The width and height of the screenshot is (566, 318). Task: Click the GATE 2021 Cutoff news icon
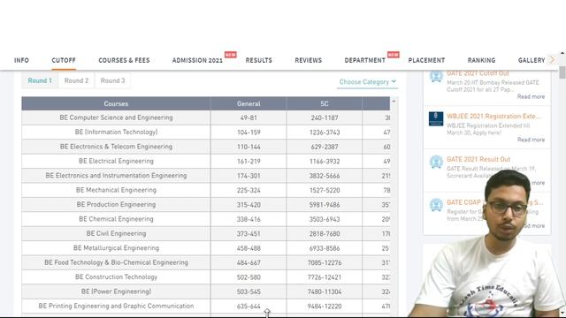[436, 76]
